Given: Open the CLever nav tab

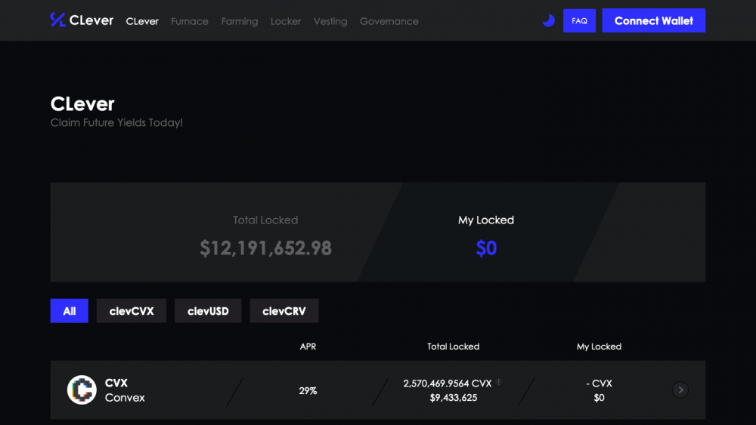Looking at the screenshot, I should [142, 21].
